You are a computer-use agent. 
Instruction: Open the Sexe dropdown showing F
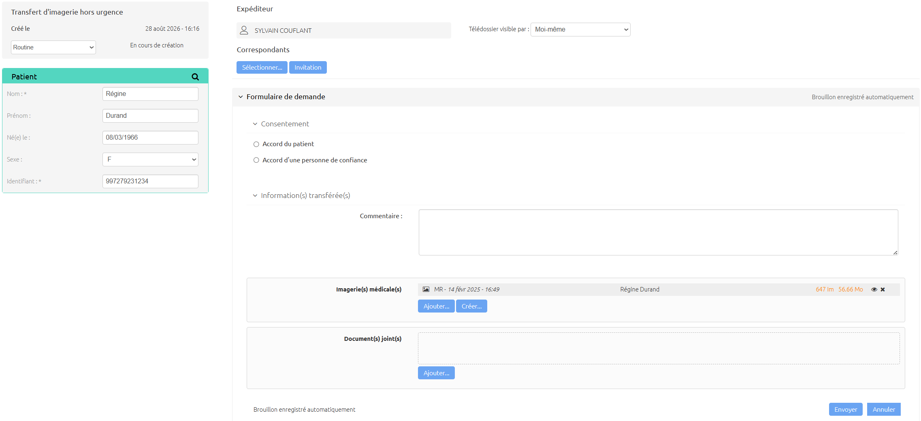pyautogui.click(x=150, y=159)
